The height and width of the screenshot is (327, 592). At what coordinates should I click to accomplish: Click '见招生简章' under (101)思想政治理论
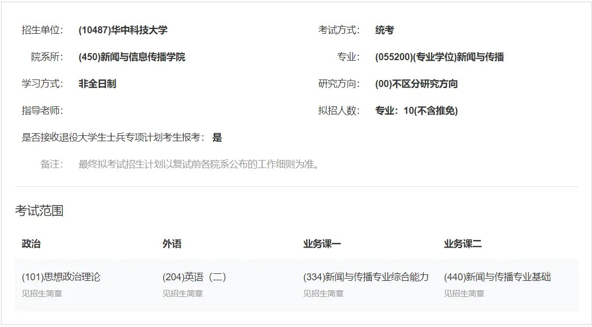pyautogui.click(x=42, y=293)
